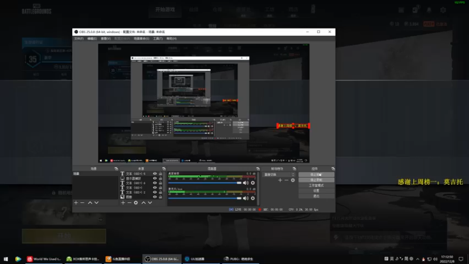469x264 pixels.
Task: Toggle lock on 图像 image source
Action: [160, 197]
